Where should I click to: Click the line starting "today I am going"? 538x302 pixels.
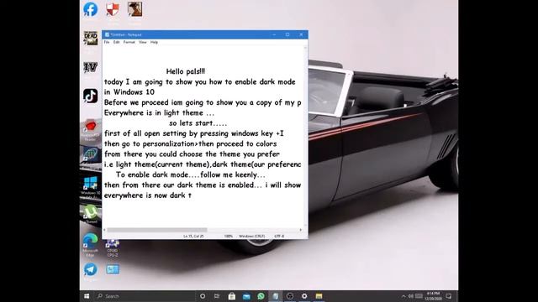click(x=200, y=82)
